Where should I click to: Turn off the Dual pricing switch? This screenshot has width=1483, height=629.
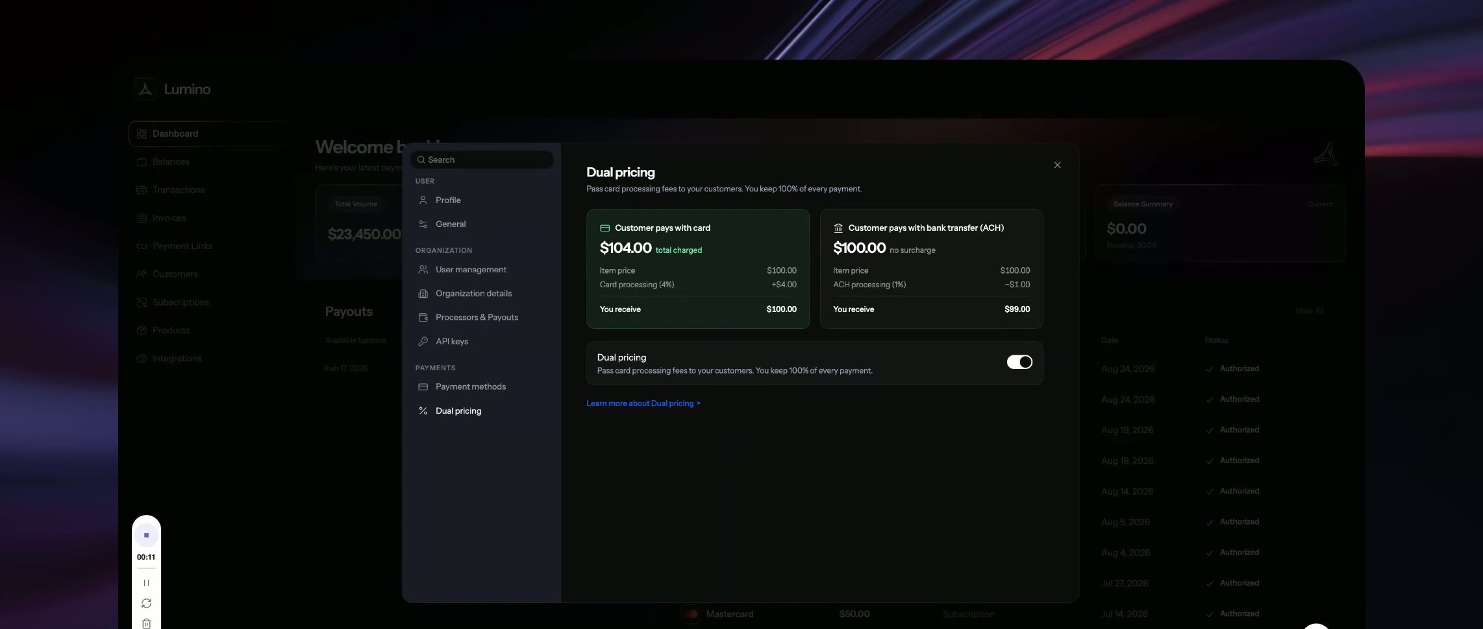coord(1019,362)
